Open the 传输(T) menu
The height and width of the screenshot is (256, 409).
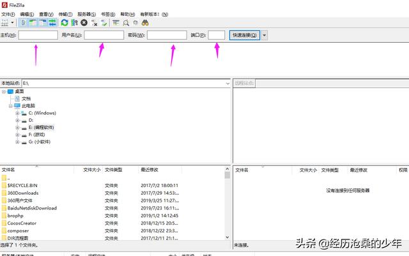[x=65, y=14]
